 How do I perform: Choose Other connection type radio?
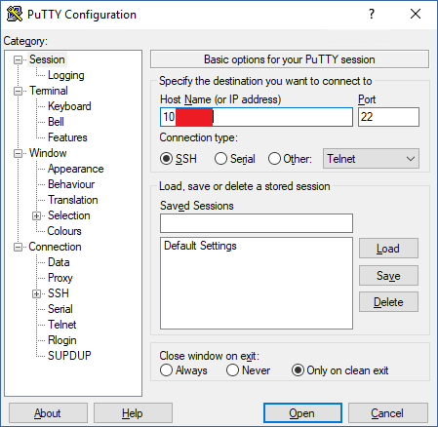tap(274, 159)
